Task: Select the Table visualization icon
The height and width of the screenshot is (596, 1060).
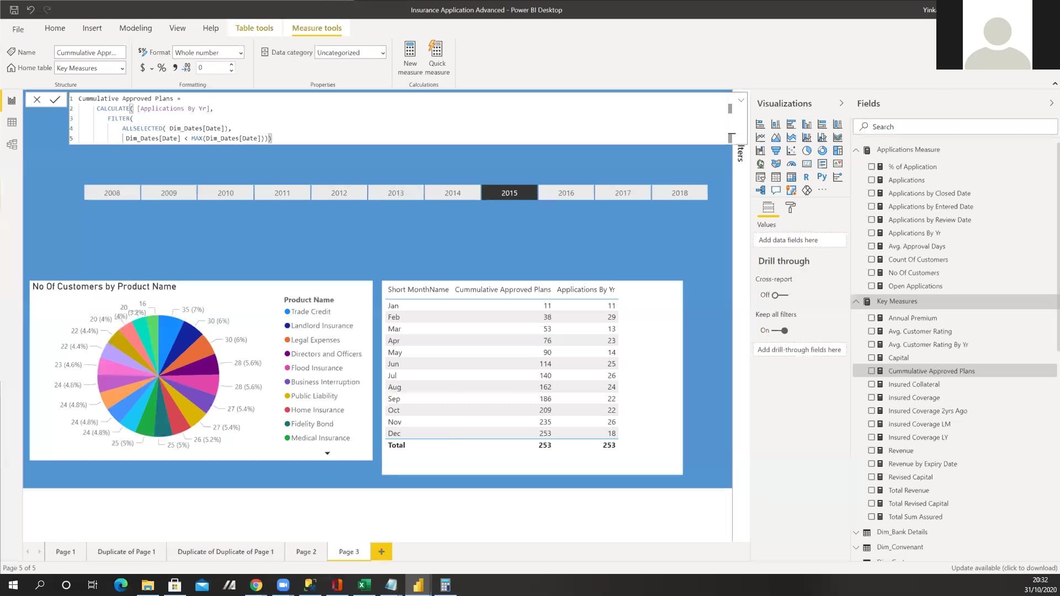Action: (776, 177)
